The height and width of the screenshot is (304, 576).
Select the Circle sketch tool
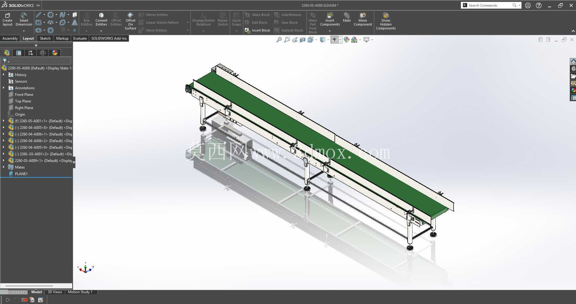(x=51, y=15)
